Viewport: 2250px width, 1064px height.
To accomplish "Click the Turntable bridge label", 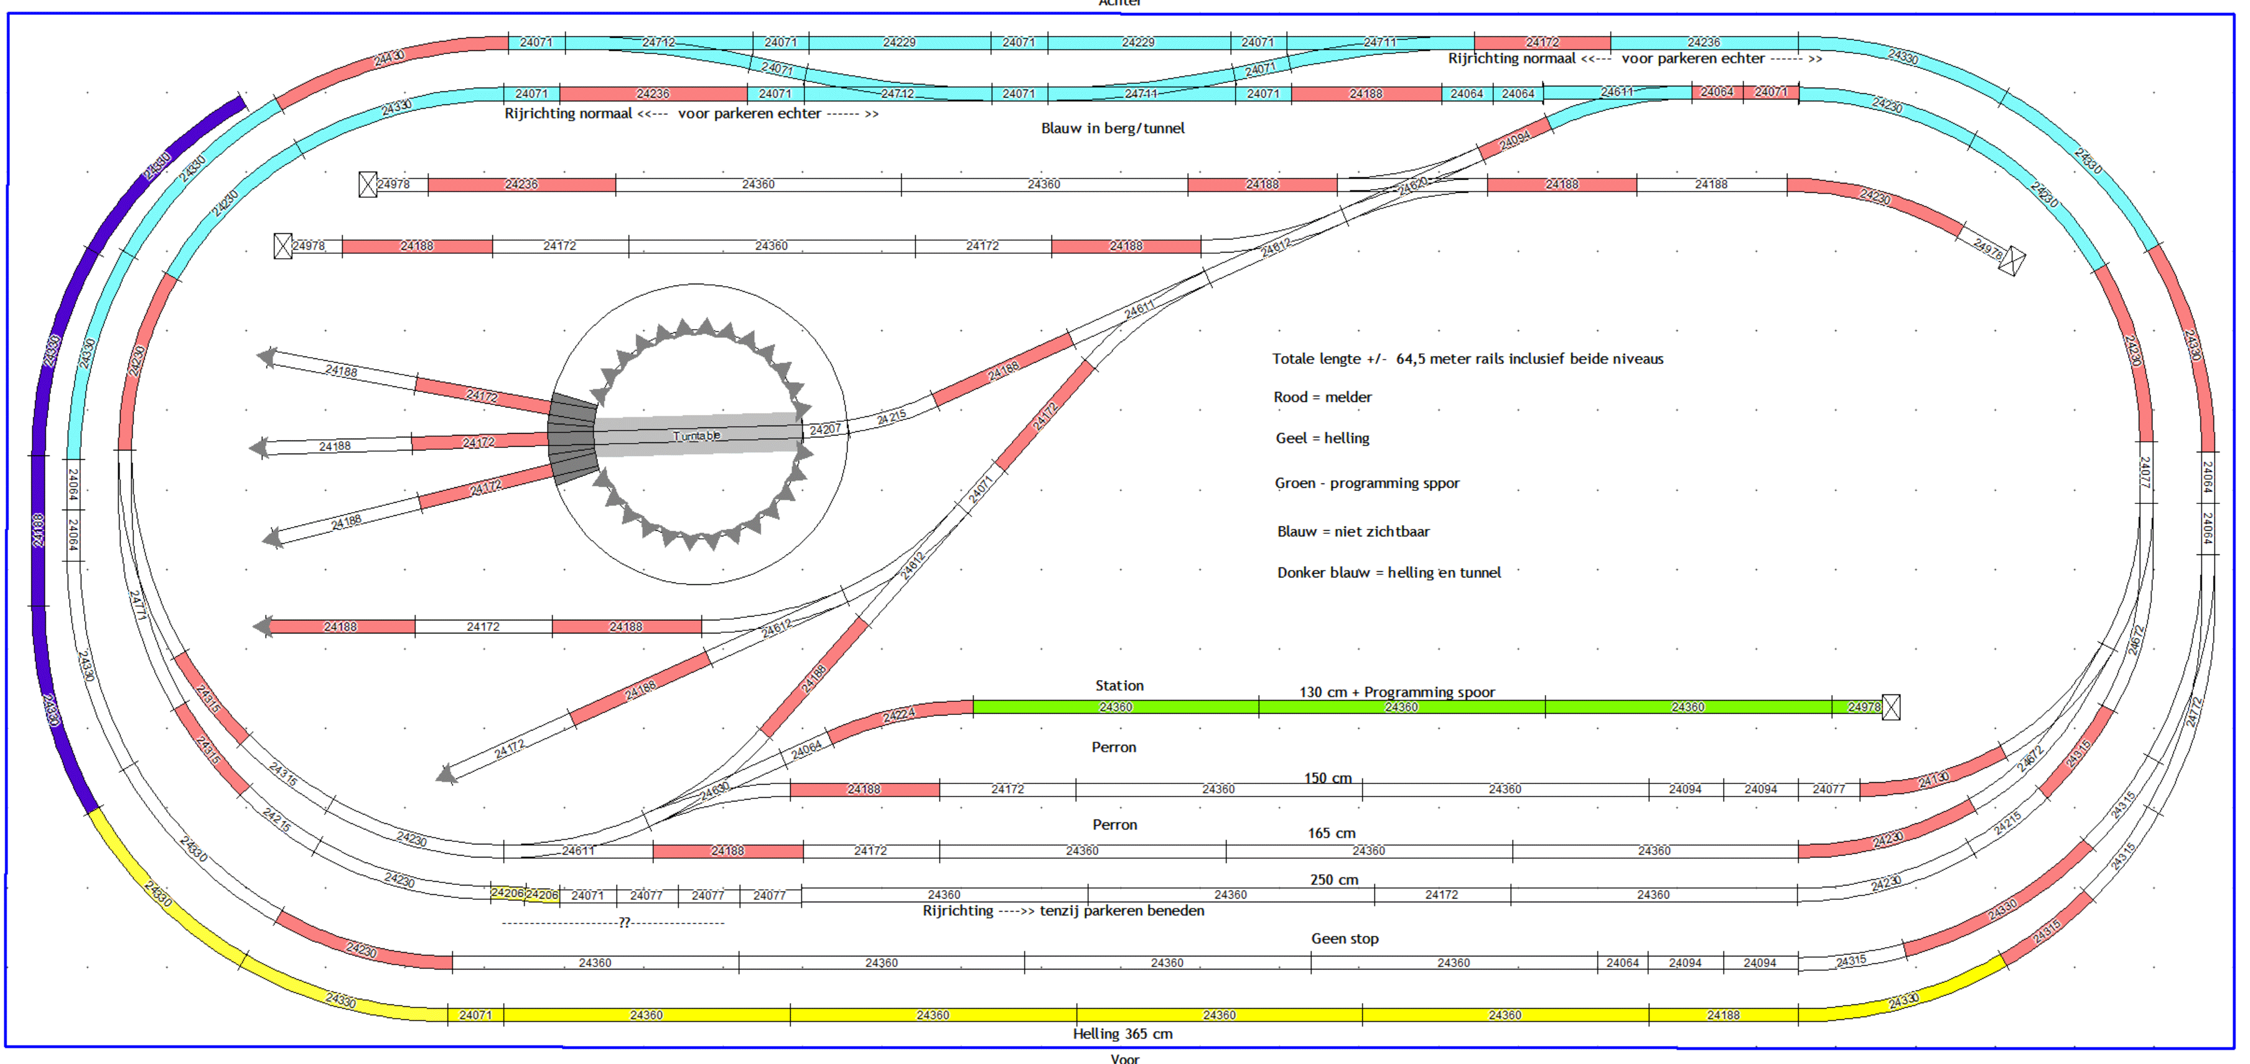I will tap(696, 436).
